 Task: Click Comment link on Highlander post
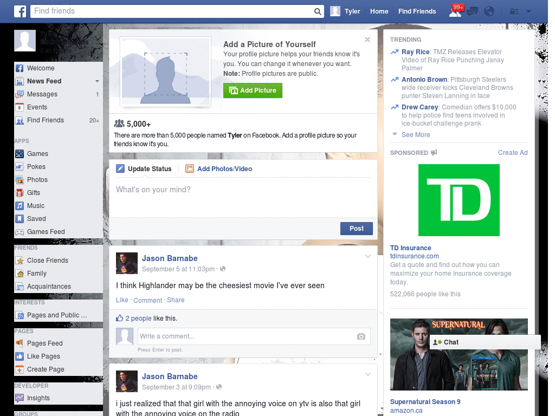(x=147, y=300)
